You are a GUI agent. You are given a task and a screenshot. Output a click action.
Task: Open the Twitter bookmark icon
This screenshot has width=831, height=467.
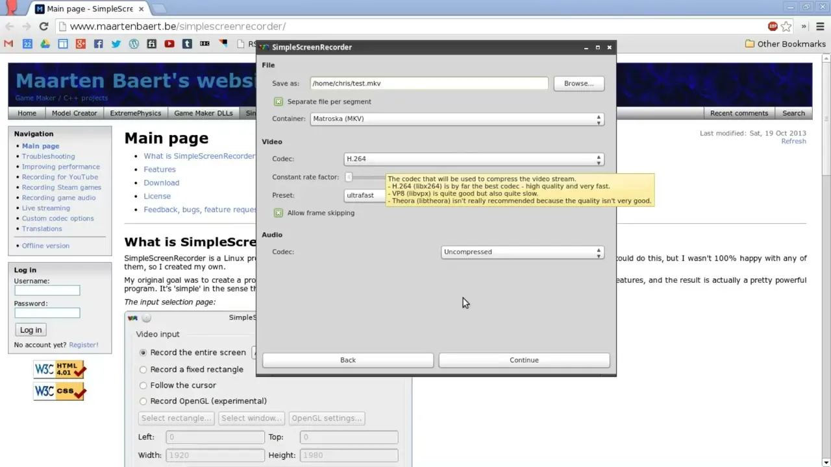tap(116, 44)
